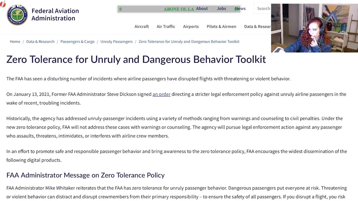Viewport: 358px width, 201px height.
Task: Click the Zero Tolerance Toolkit breadcrumb text
Action: pos(189,42)
